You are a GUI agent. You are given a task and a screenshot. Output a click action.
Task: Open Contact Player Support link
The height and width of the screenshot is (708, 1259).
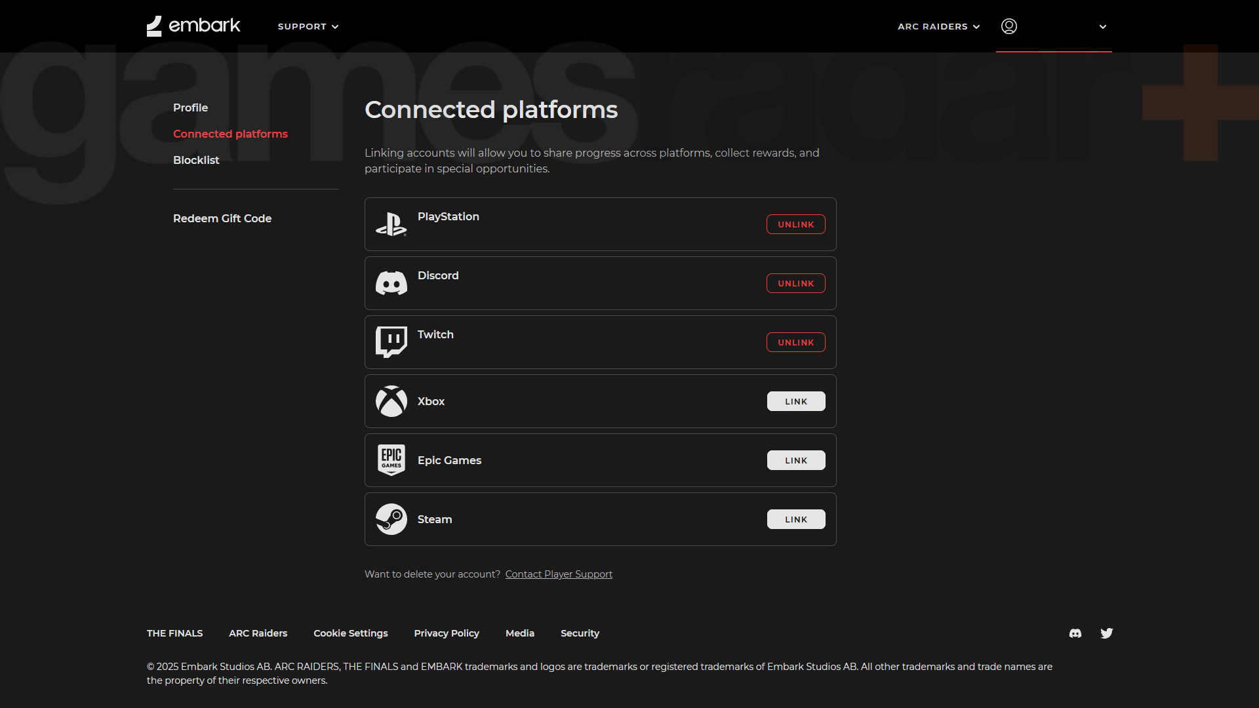(x=559, y=574)
